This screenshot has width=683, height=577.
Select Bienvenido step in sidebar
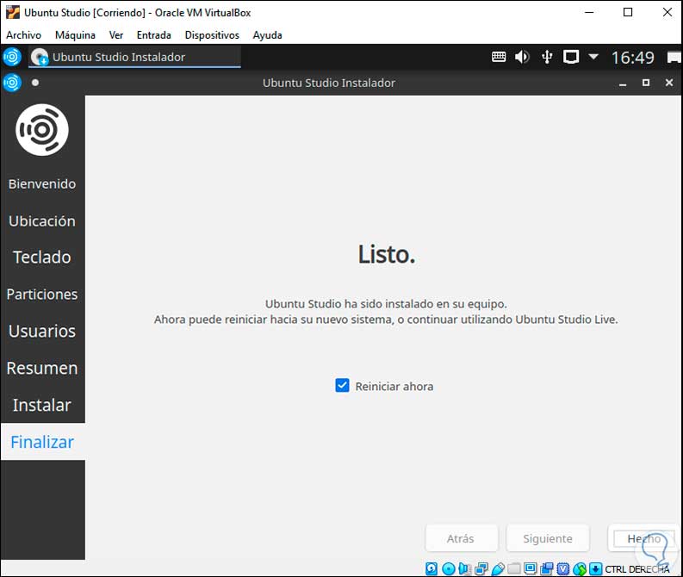(42, 183)
